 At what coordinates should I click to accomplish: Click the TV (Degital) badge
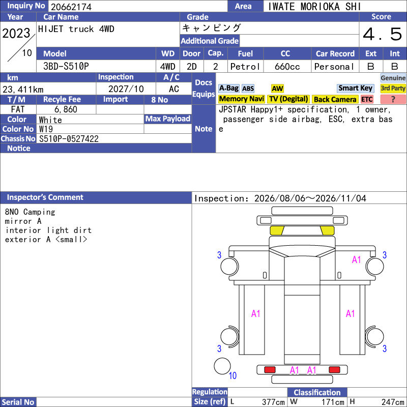click(x=288, y=99)
